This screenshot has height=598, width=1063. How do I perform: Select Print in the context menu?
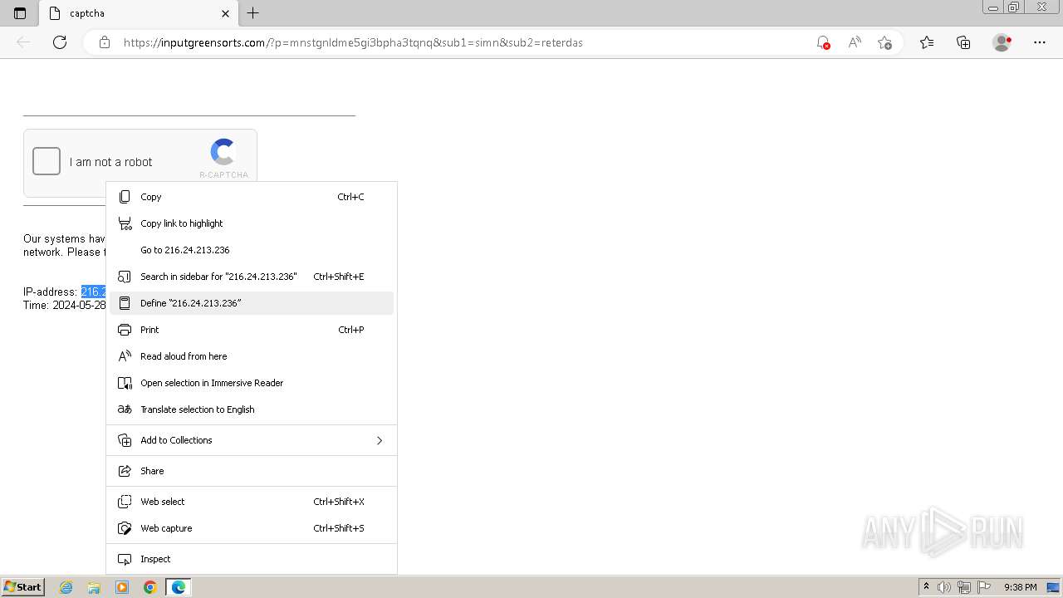tap(252, 330)
